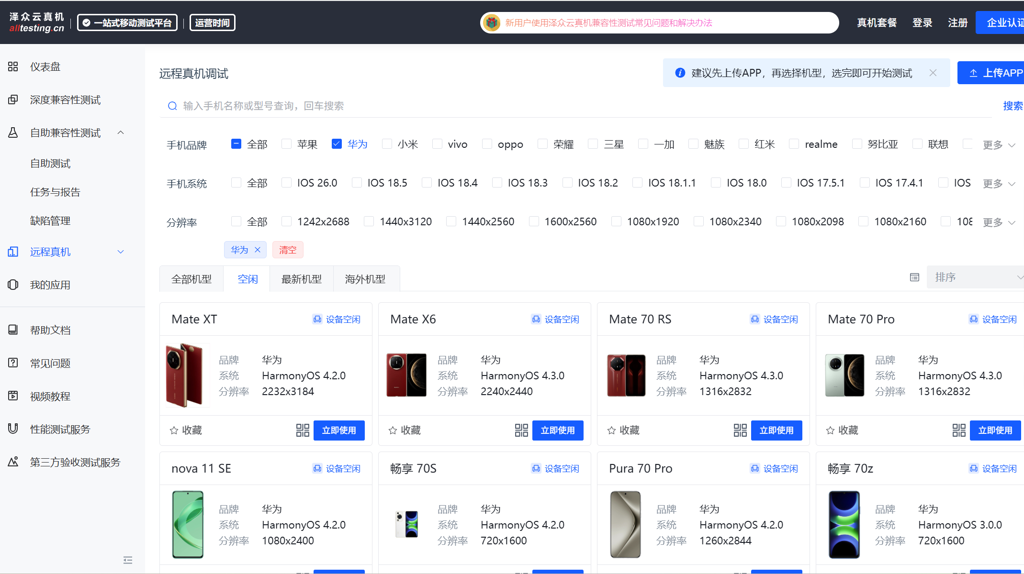Click 立即使用 on the Mate XT card
1024x574 pixels.
coord(339,430)
